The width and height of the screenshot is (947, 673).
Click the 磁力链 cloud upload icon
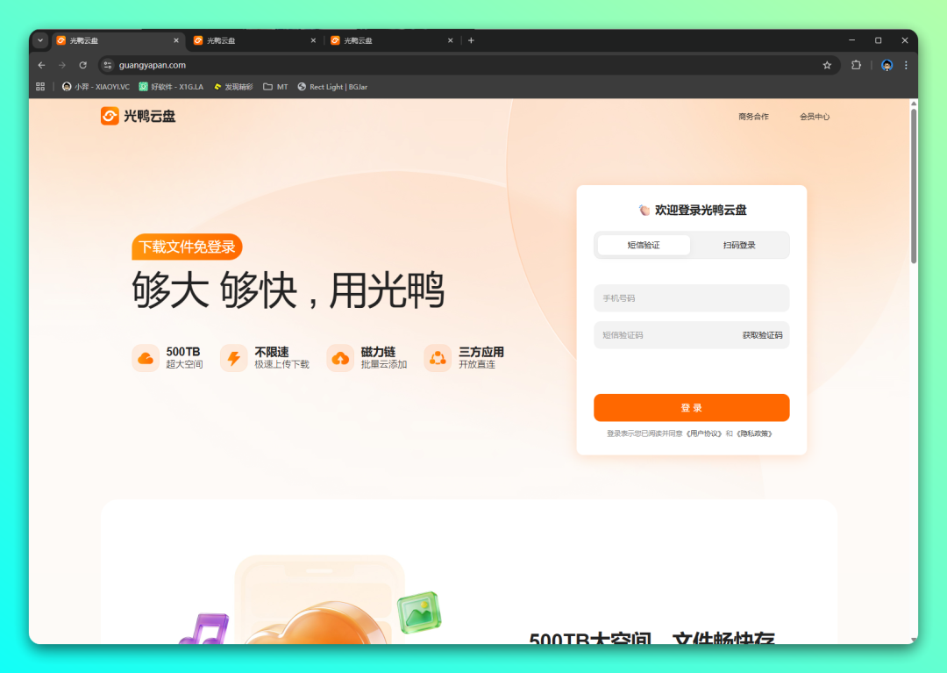coord(340,358)
